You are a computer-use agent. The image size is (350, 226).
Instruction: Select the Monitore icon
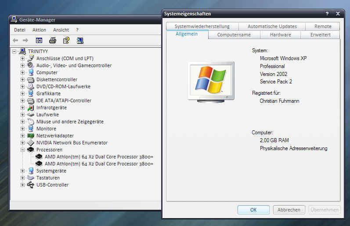point(31,129)
